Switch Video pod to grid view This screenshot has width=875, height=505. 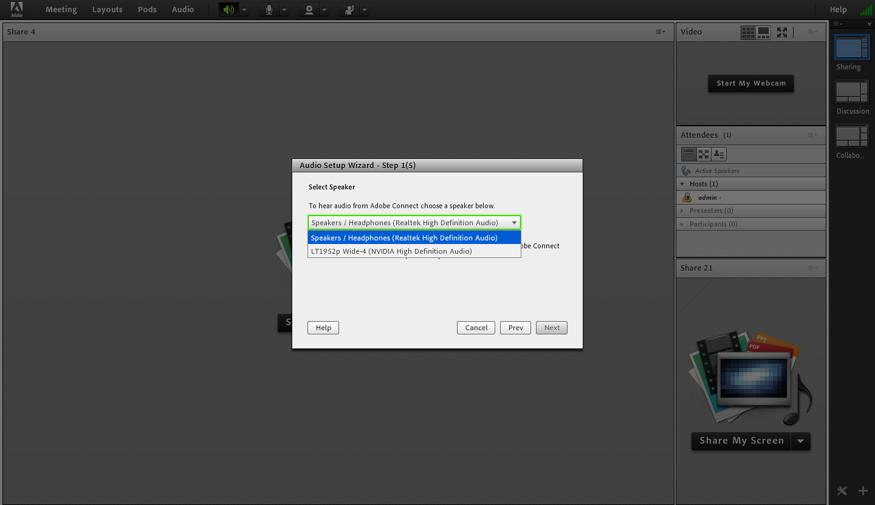tap(748, 32)
